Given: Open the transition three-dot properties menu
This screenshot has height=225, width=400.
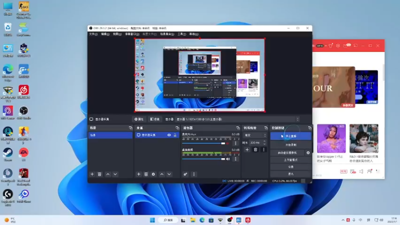Looking at the screenshot, I should [x=264, y=149].
